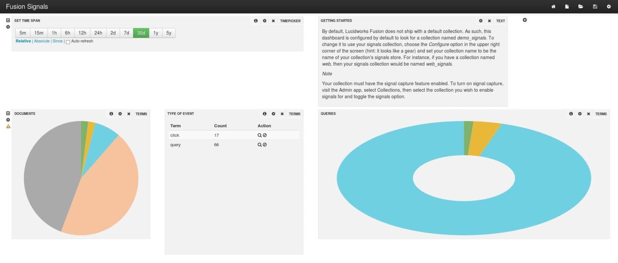Create a new dashboard with the file icon
Image resolution: width=618 pixels, height=263 pixels.
coord(567,7)
